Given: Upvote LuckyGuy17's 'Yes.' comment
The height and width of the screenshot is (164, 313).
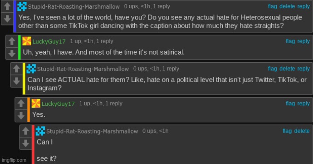Looking at the screenshot, I should (x=21, y=104).
